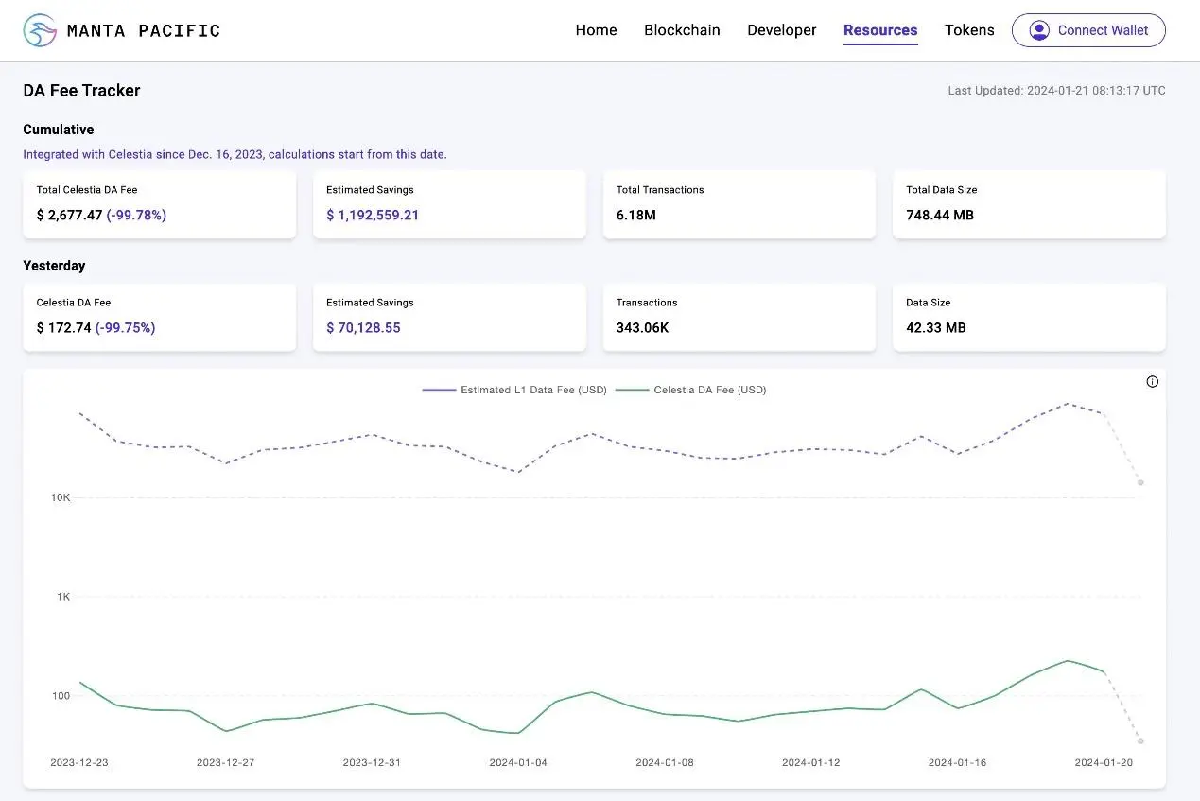The width and height of the screenshot is (1200, 801).
Task: Select the Total Celestia DA Fee card
Action: (159, 204)
